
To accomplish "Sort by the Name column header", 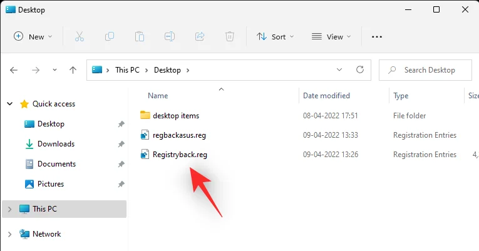I will [x=158, y=96].
